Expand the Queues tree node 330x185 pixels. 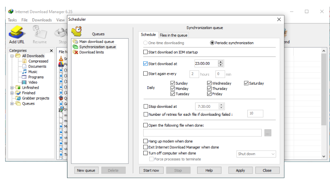pyautogui.click(x=12, y=103)
